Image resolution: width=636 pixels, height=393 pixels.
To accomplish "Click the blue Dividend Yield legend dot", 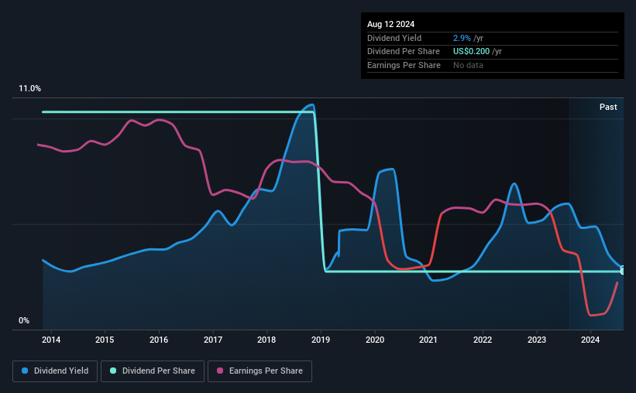I will click(25, 371).
